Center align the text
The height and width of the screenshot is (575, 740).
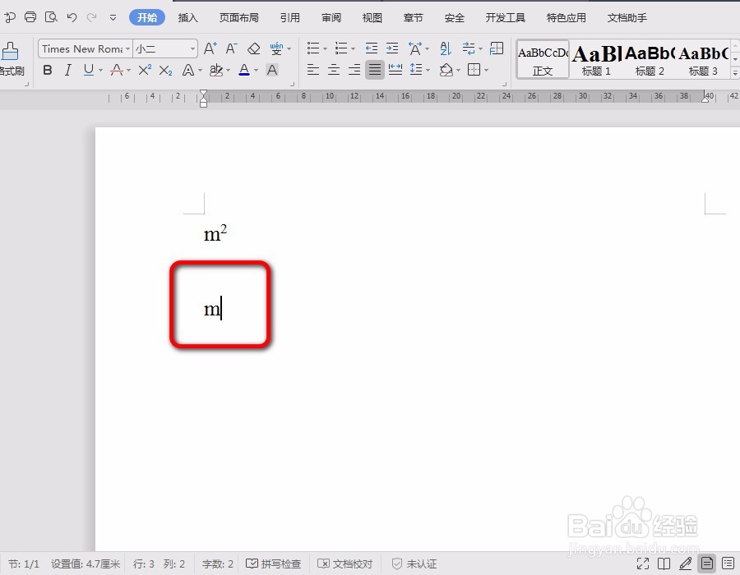[334, 70]
